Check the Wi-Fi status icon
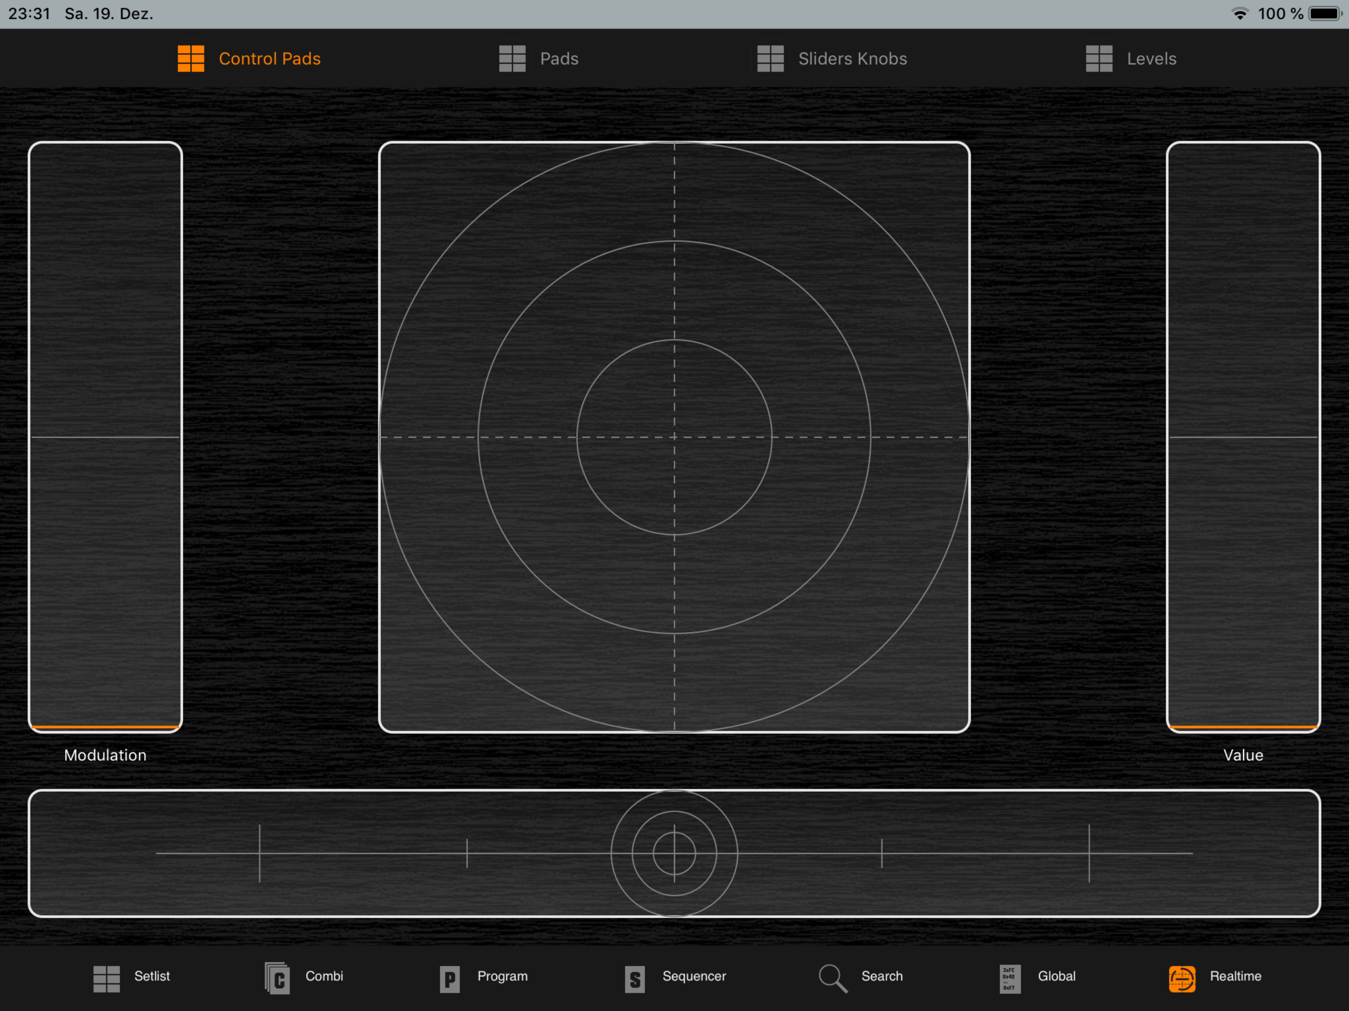This screenshot has width=1349, height=1011. coord(1240,13)
